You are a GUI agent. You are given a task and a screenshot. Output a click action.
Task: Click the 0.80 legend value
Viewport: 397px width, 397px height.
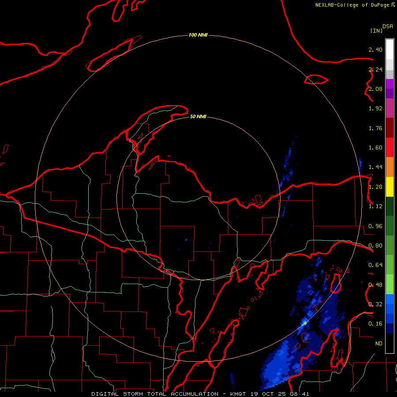point(375,246)
